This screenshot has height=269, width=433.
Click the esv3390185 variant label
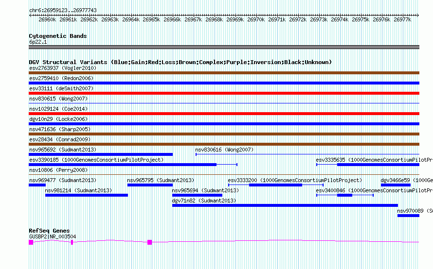tap(96, 160)
